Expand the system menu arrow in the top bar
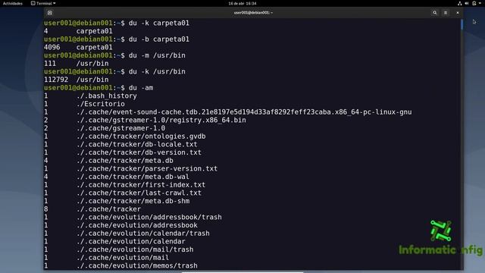 point(480,3)
